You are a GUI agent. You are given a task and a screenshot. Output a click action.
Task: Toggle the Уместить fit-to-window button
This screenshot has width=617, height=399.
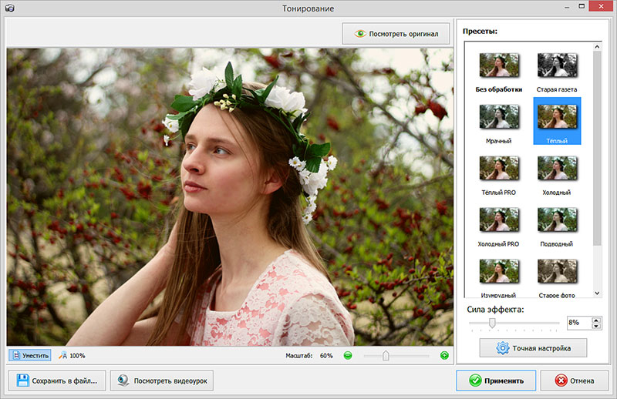[x=30, y=355]
